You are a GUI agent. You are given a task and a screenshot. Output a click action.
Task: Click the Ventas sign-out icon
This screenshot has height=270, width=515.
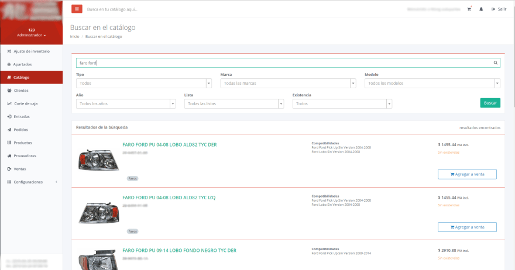(x=9, y=169)
